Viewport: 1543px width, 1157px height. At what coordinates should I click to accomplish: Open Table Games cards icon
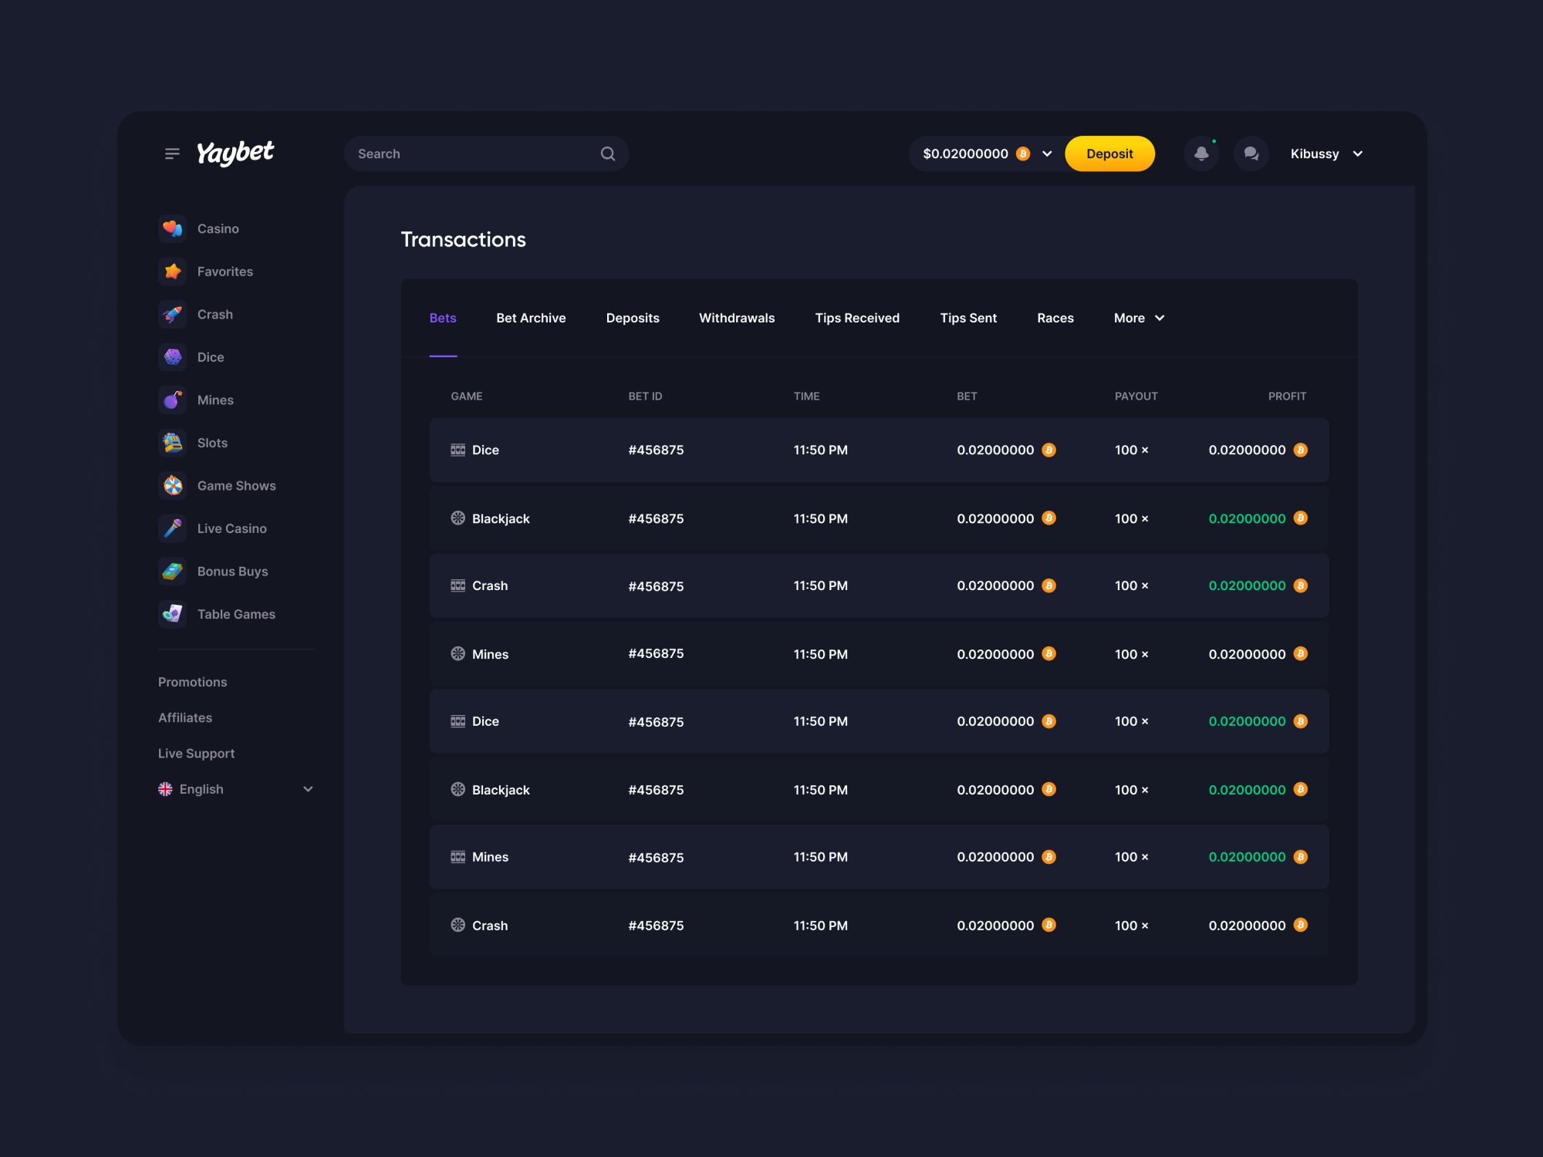[173, 614]
